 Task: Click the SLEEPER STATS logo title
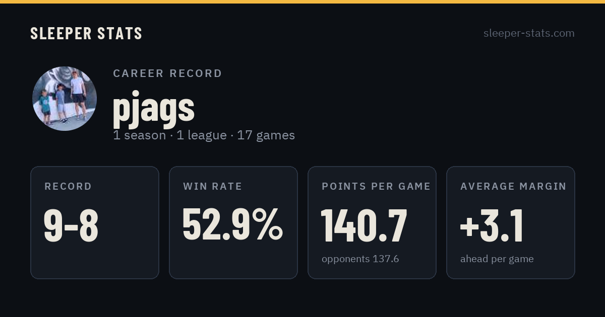coord(86,33)
